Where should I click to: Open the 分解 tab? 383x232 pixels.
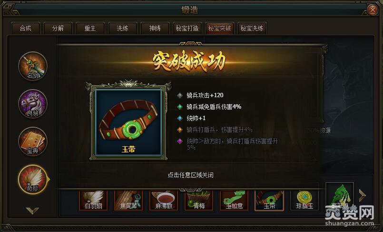click(x=58, y=29)
